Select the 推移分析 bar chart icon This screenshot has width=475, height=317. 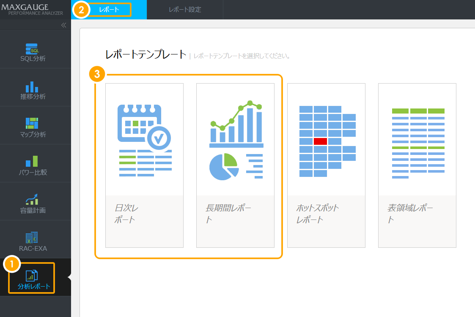point(32,87)
